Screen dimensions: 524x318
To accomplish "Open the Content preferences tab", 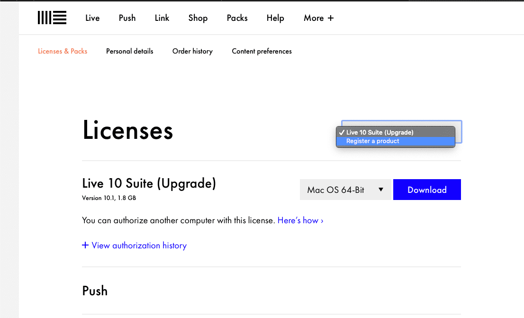I will (262, 51).
